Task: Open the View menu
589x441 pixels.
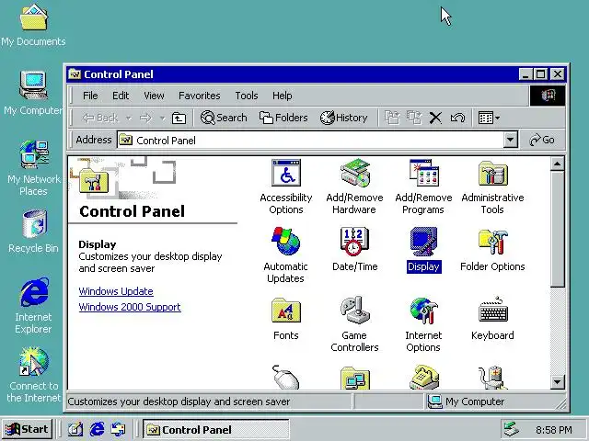Action: [154, 96]
